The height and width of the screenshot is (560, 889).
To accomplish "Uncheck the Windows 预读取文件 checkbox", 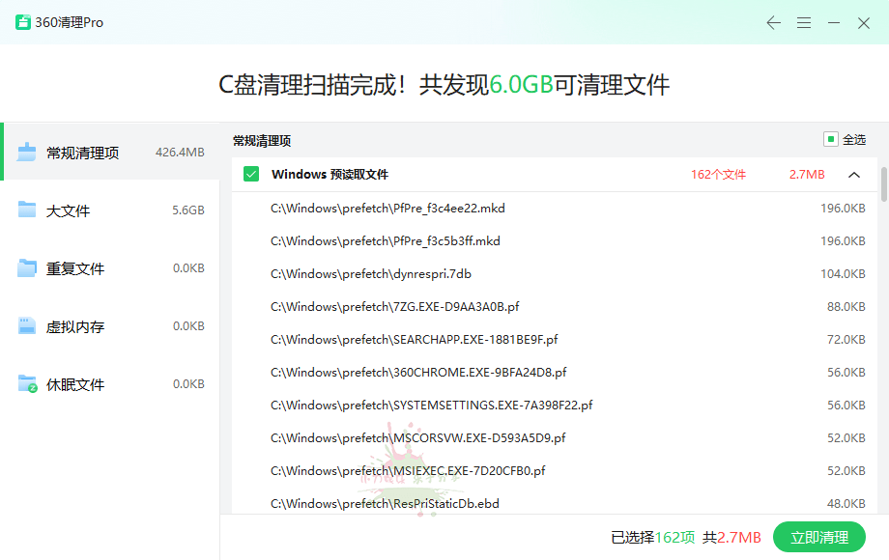I will [x=251, y=175].
